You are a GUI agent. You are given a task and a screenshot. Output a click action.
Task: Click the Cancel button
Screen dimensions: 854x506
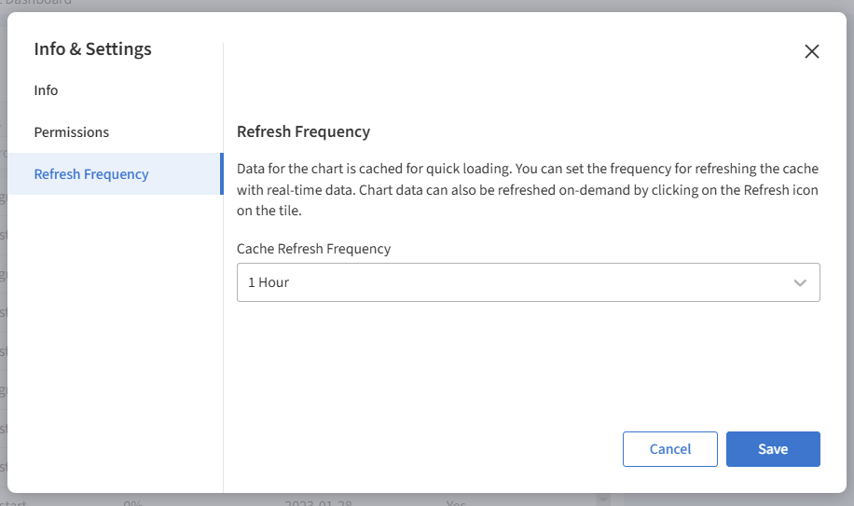(x=669, y=449)
